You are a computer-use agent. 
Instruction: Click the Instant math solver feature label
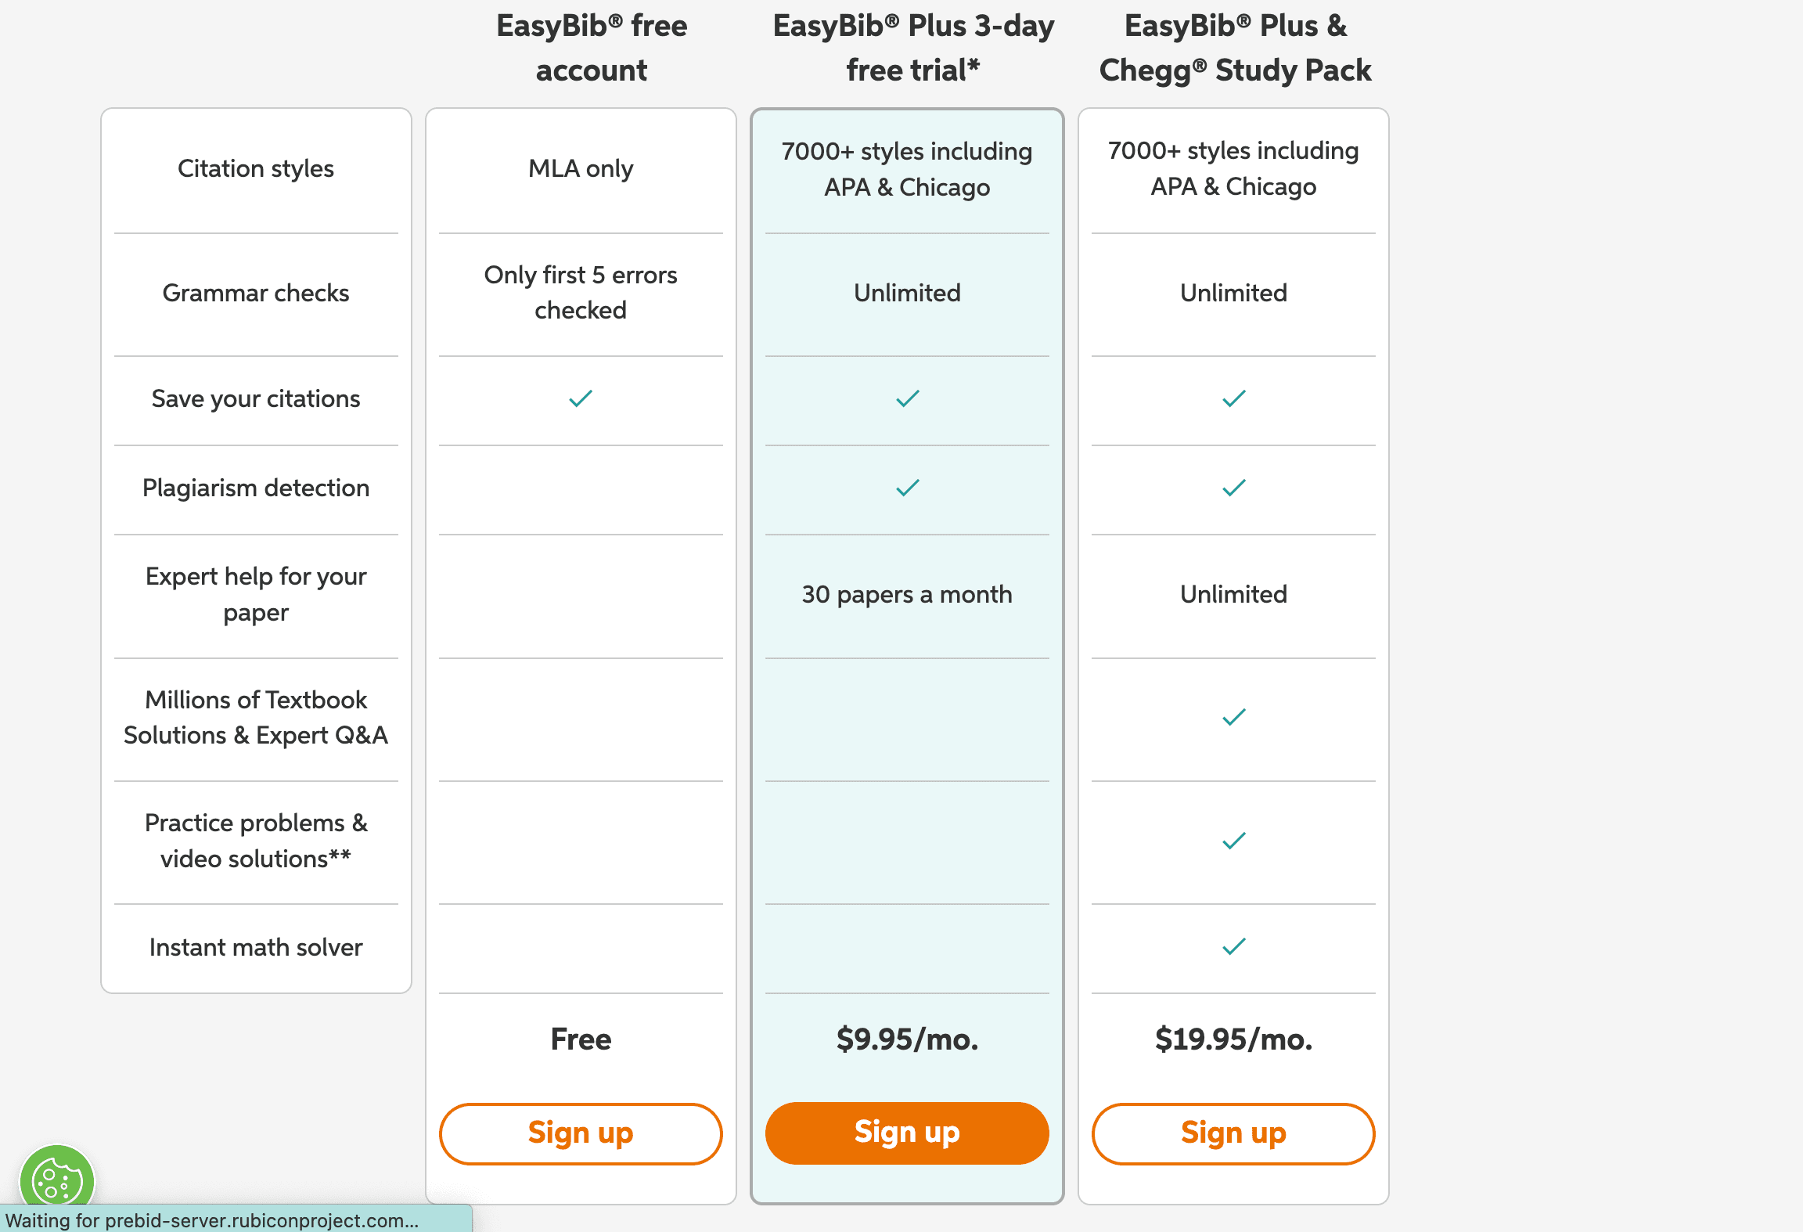(x=256, y=948)
